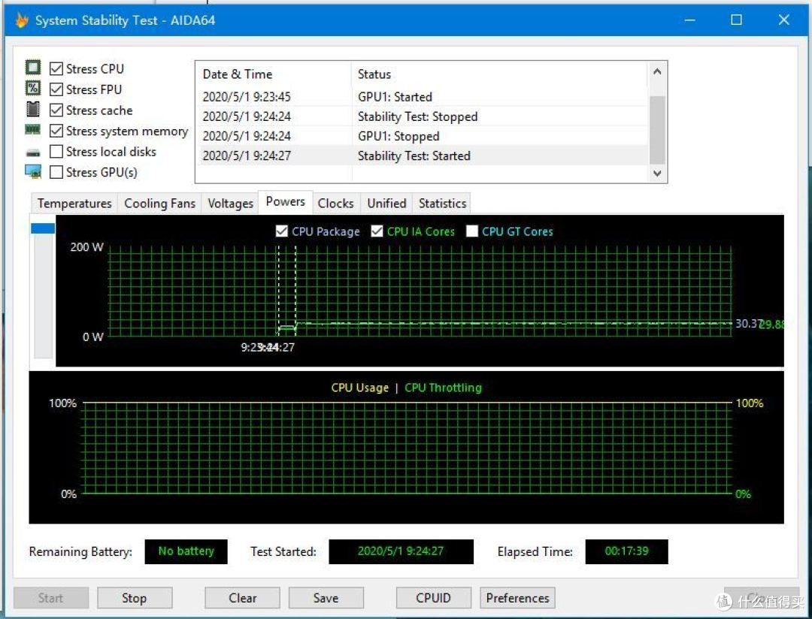Image resolution: width=812 pixels, height=619 pixels.
Task: Select the Statistics tab
Action: point(441,203)
